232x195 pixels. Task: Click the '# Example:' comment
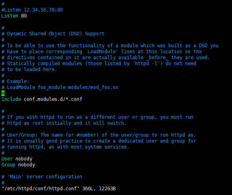pyautogui.click(x=15, y=81)
